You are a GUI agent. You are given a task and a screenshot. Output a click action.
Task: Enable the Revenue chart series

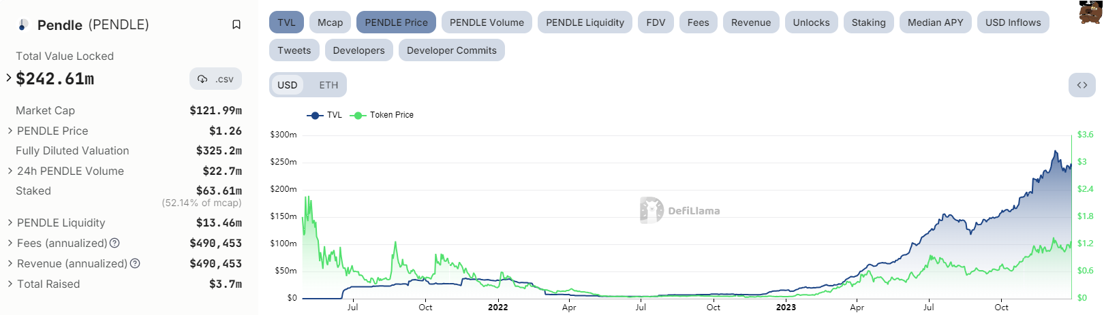tap(751, 22)
